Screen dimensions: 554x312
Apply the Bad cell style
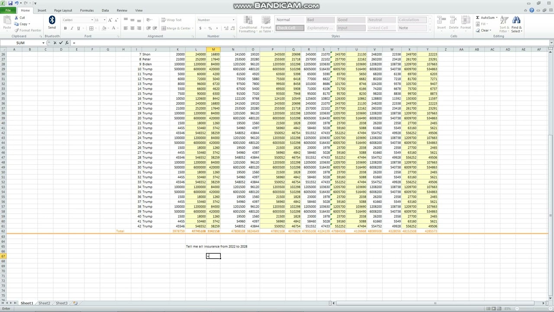[x=320, y=20]
